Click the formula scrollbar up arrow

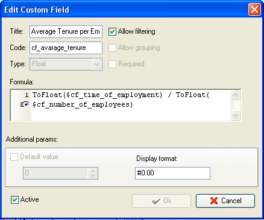tap(235, 95)
